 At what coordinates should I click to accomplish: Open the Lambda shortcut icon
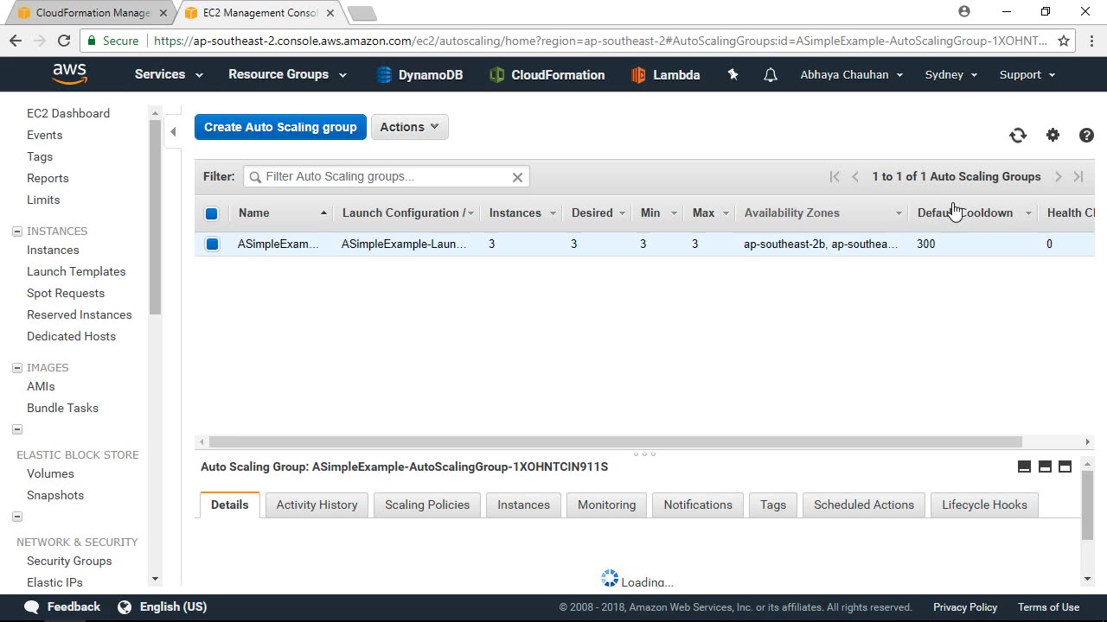click(638, 75)
